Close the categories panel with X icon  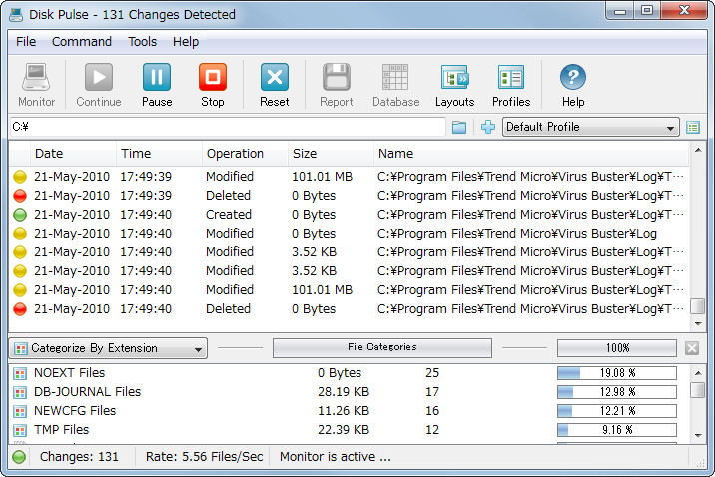[x=692, y=348]
